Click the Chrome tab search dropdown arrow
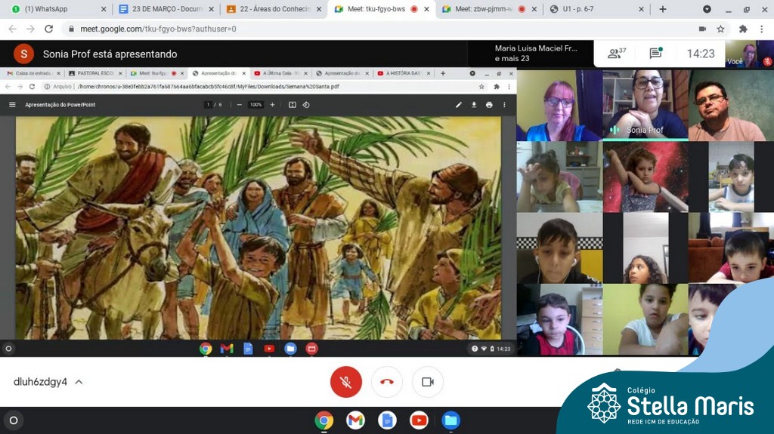774x434 pixels. (707, 9)
